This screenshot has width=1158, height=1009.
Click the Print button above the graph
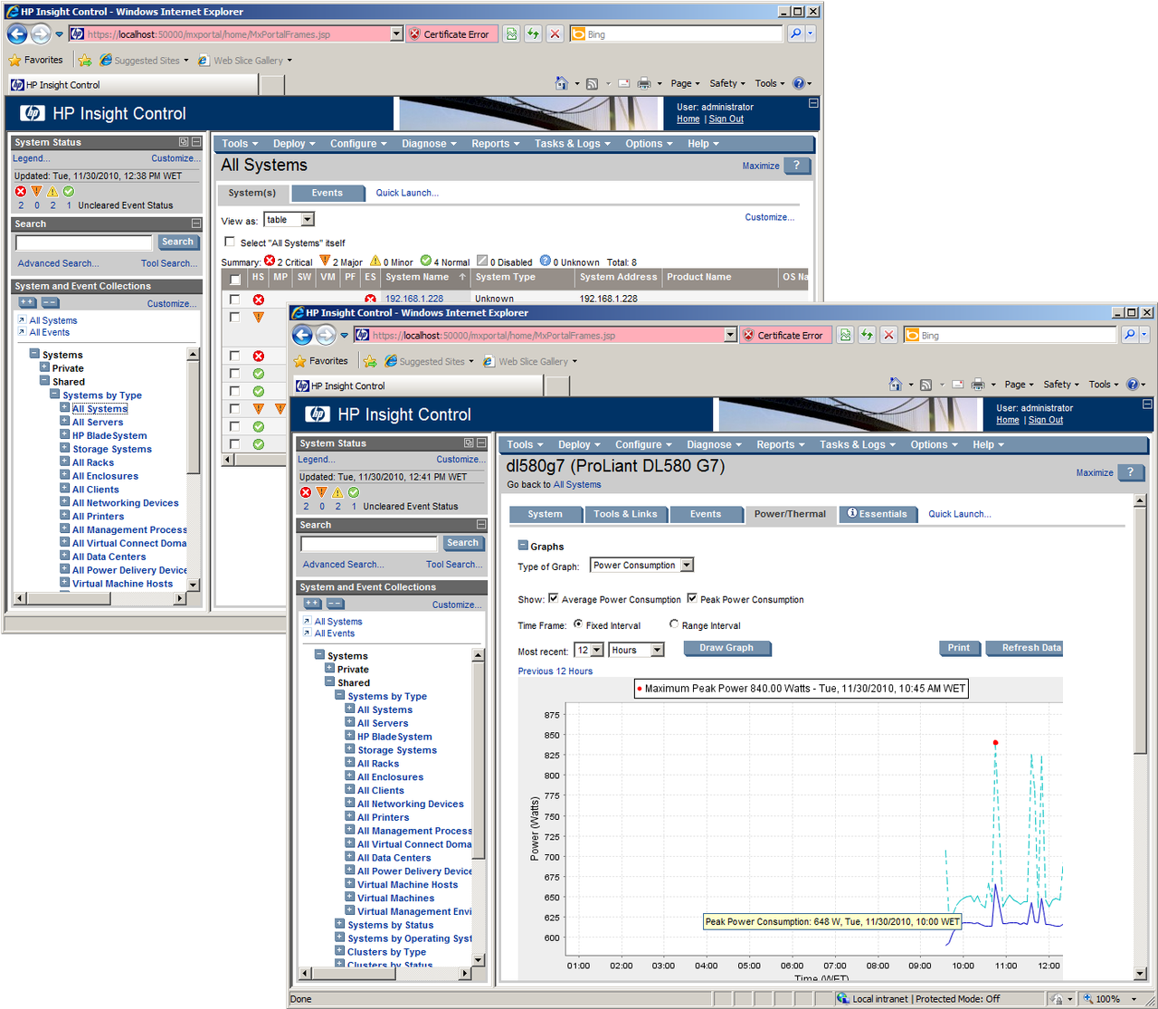point(959,648)
